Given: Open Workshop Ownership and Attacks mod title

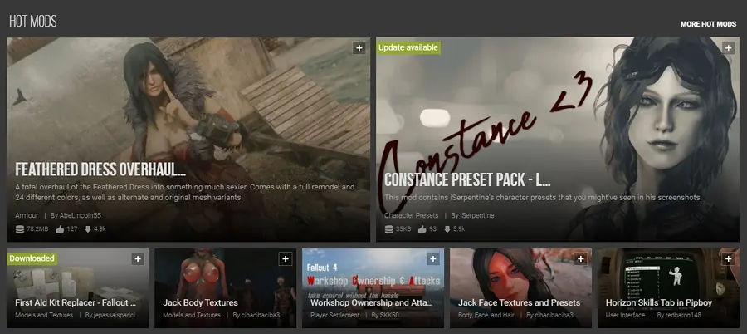Looking at the screenshot, I should [x=372, y=303].
